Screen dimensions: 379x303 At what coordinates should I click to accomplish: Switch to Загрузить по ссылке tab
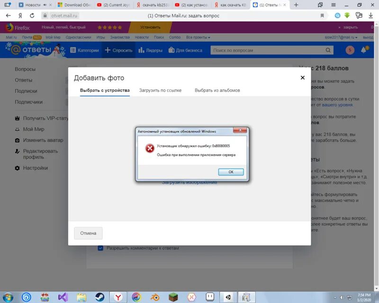pyautogui.click(x=160, y=90)
